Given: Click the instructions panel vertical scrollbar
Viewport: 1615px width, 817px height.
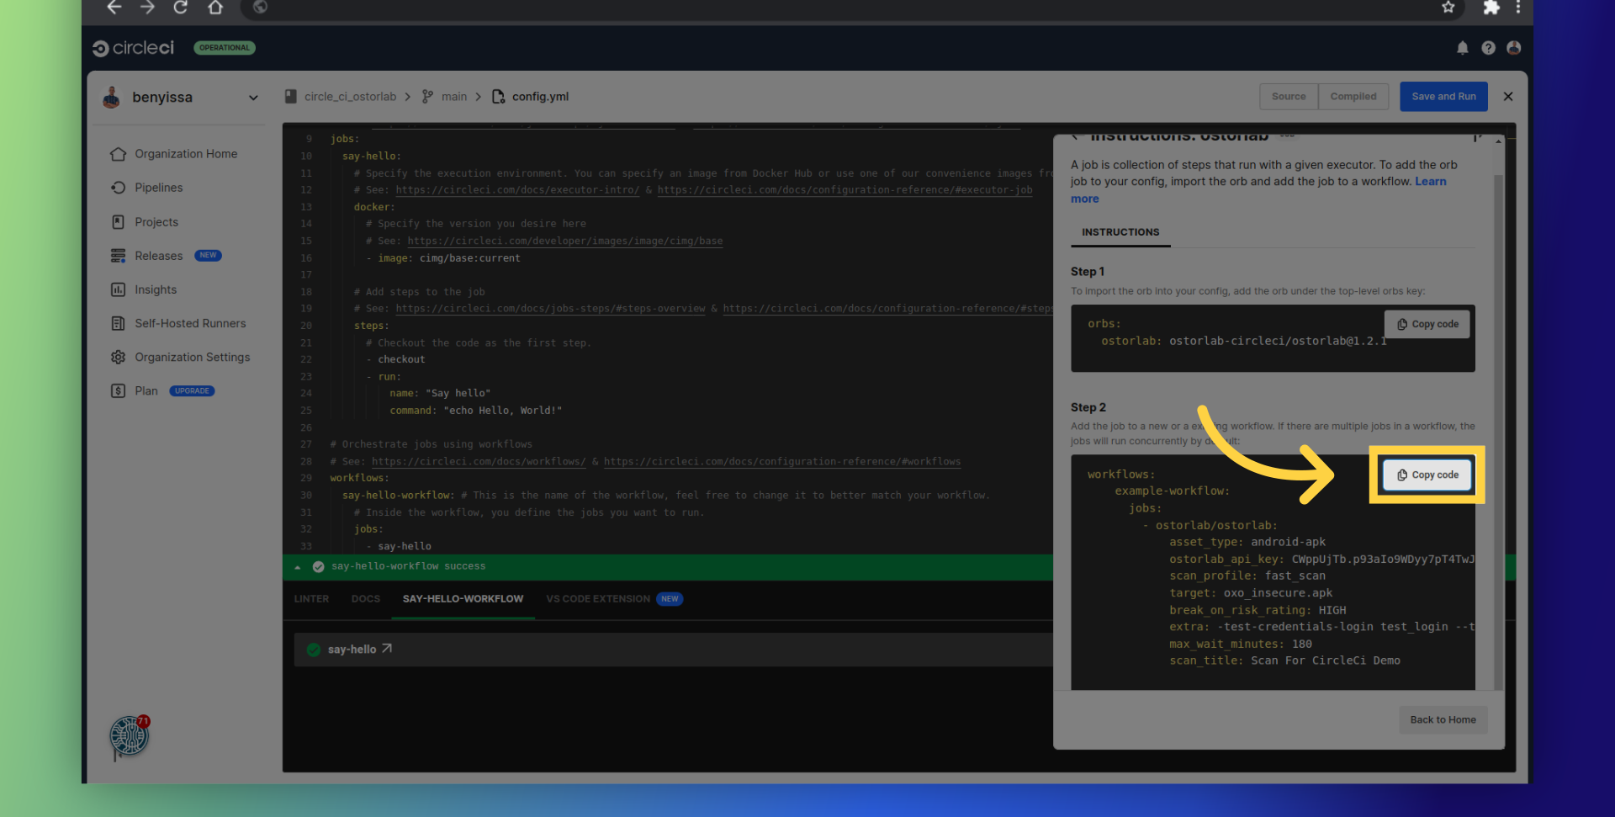Looking at the screenshot, I should [x=1497, y=421].
